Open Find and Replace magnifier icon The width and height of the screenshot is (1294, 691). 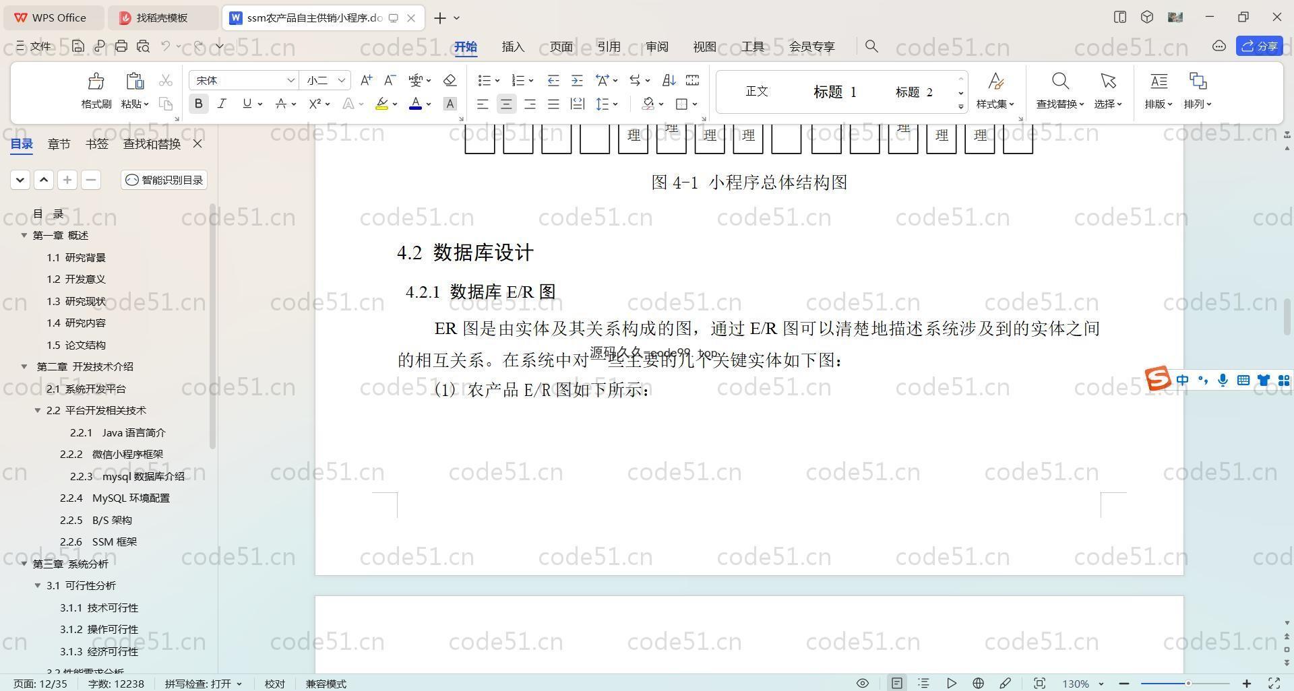pyautogui.click(x=1060, y=81)
